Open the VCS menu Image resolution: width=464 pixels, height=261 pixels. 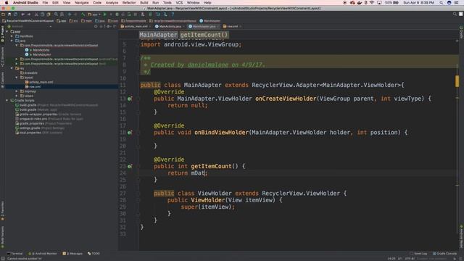pyautogui.click(x=179, y=3)
